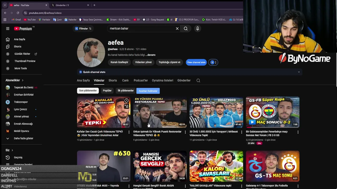Add Kafalar video to queue
This screenshot has height=189, width=337.
tap(127, 106)
